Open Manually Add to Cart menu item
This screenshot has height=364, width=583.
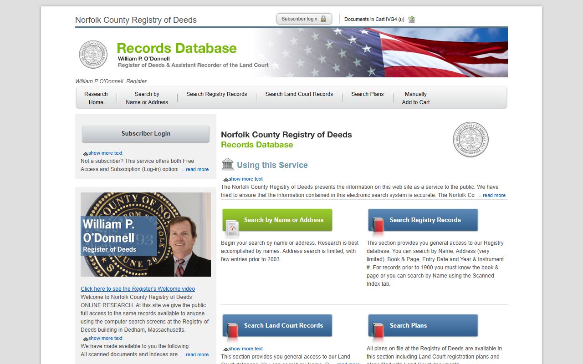pyautogui.click(x=416, y=98)
